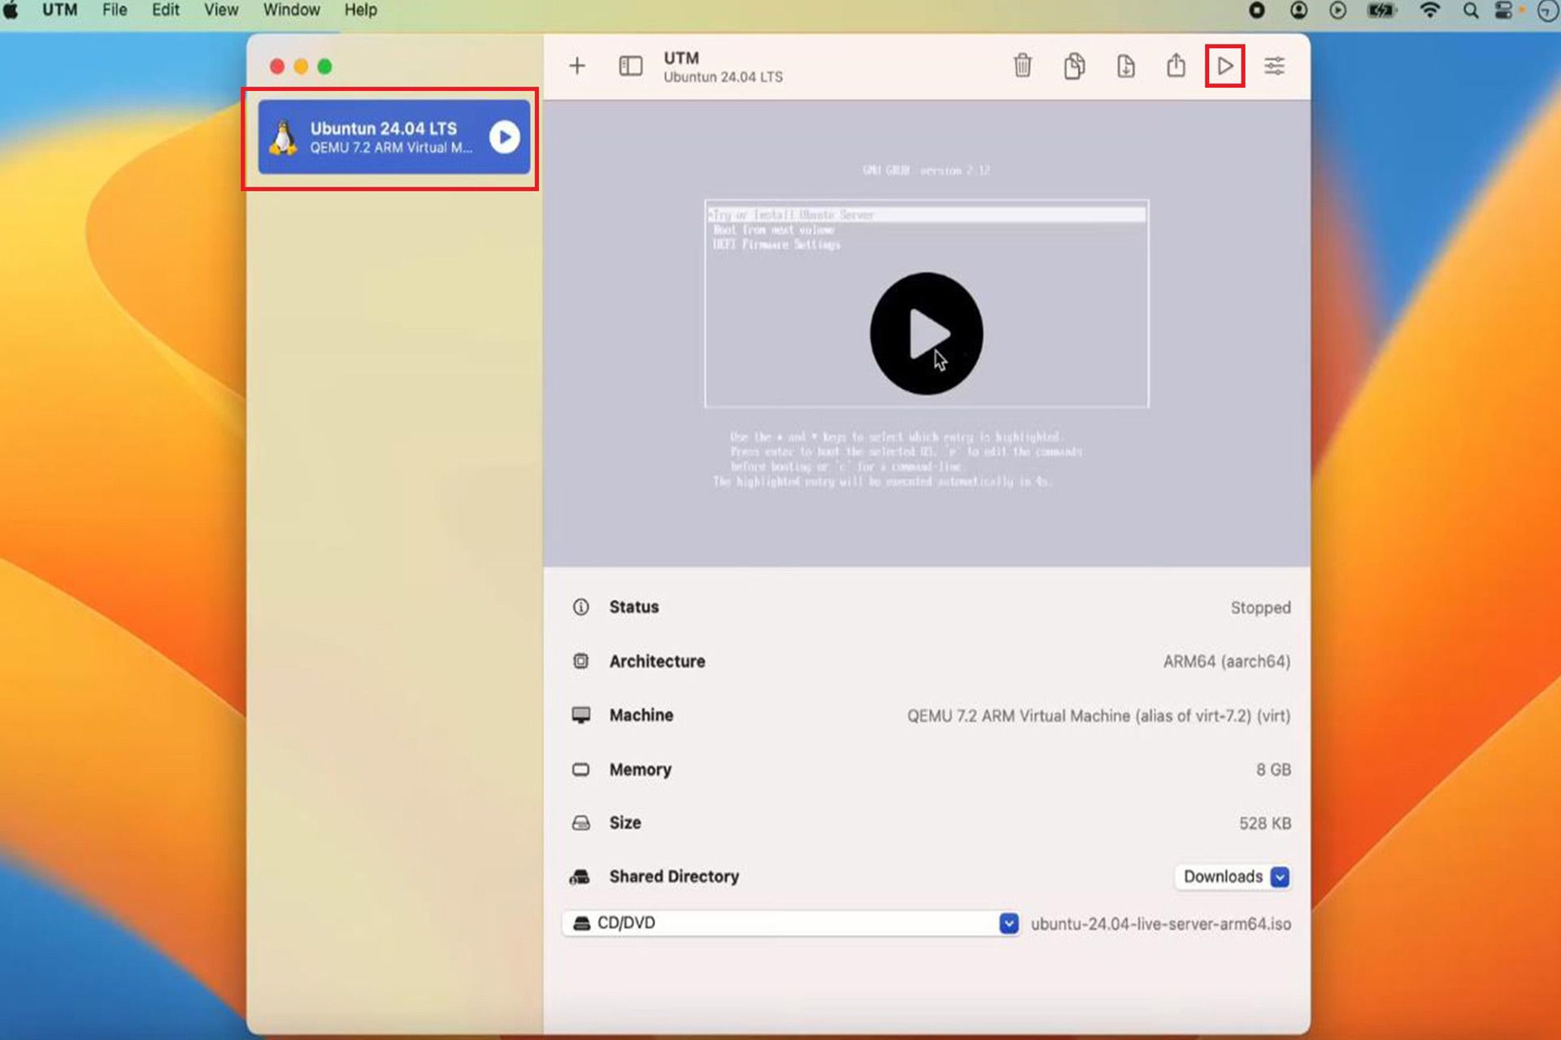Viewport: 1561px width, 1040px height.
Task: Click the ubuntu-24.04-live-server-arm64.iso filename
Action: pyautogui.click(x=1161, y=924)
